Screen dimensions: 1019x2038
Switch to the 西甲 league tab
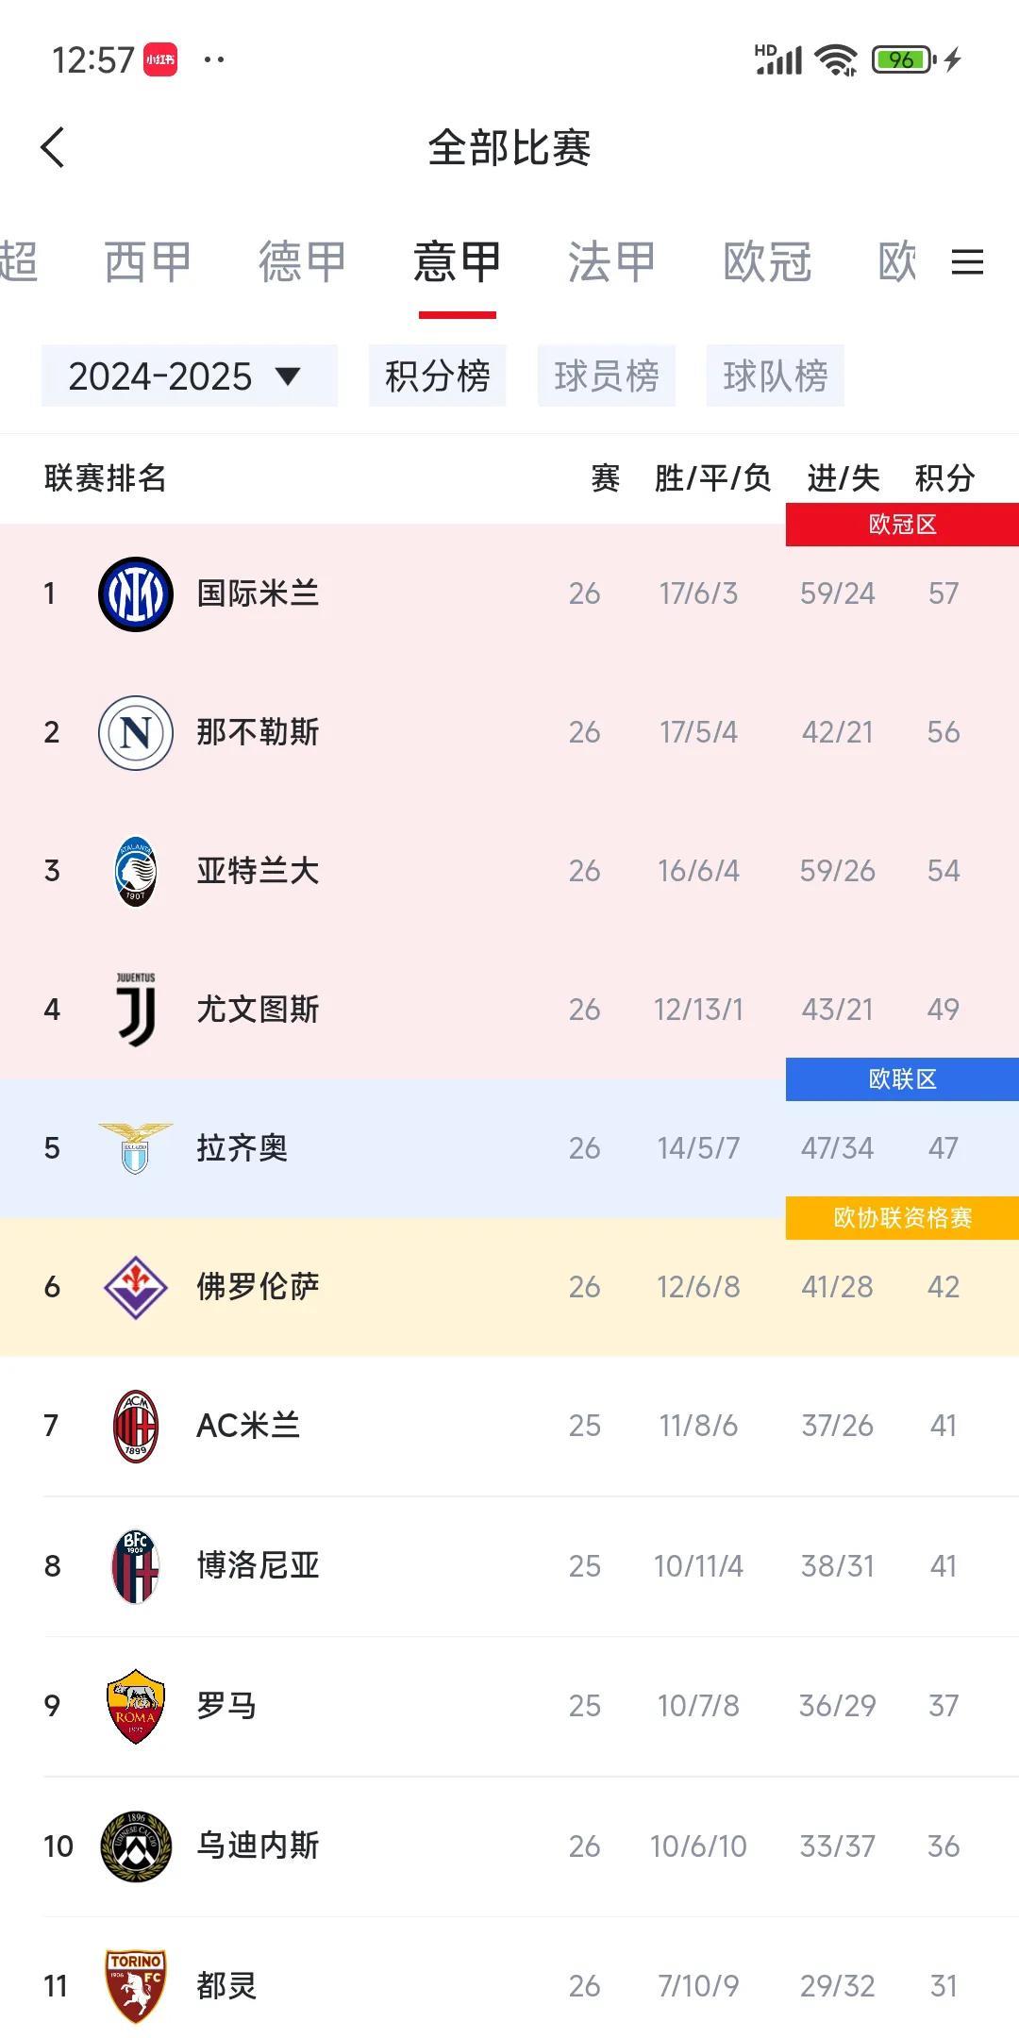[148, 261]
